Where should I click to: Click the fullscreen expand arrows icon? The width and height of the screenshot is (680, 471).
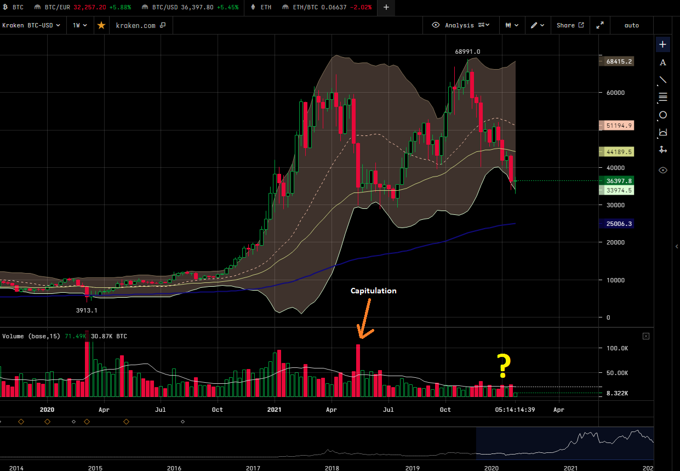click(600, 25)
